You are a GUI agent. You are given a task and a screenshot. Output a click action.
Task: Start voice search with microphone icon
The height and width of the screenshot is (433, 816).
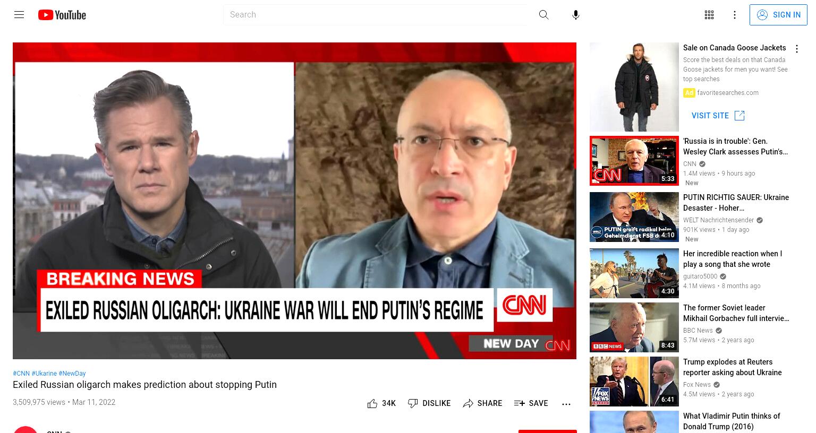point(575,15)
